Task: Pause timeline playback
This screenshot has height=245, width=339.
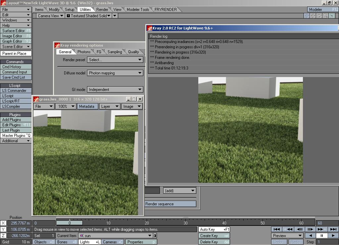Action: [321, 236]
